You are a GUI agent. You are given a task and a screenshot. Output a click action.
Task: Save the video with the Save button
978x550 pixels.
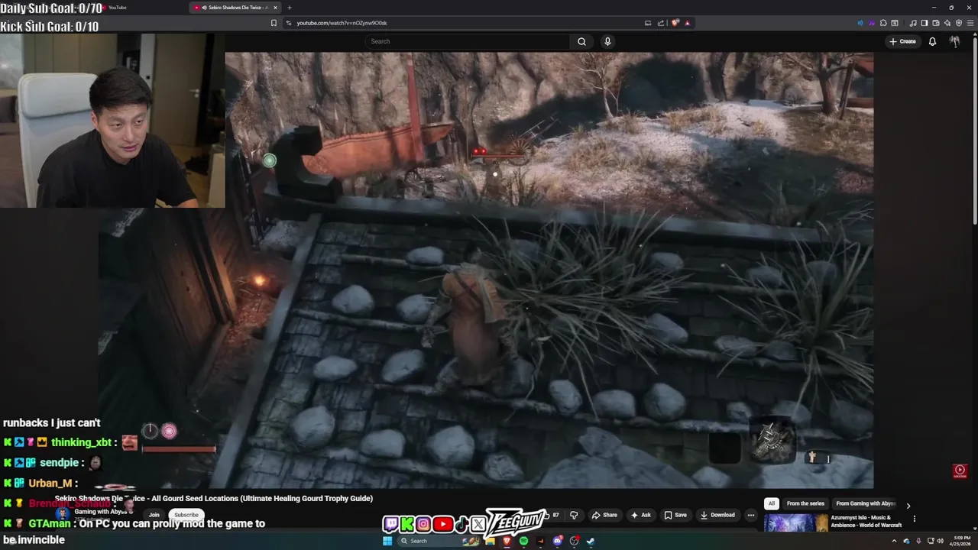(675, 515)
